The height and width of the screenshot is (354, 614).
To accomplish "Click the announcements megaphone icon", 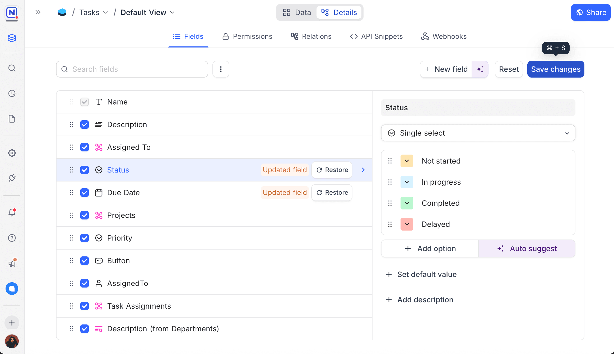I will coord(12,263).
